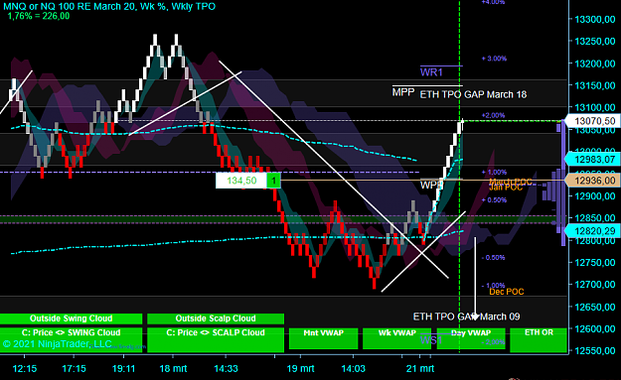Click the 17:15 time axis label
Image resolution: width=621 pixels, height=380 pixels.
[x=75, y=369]
